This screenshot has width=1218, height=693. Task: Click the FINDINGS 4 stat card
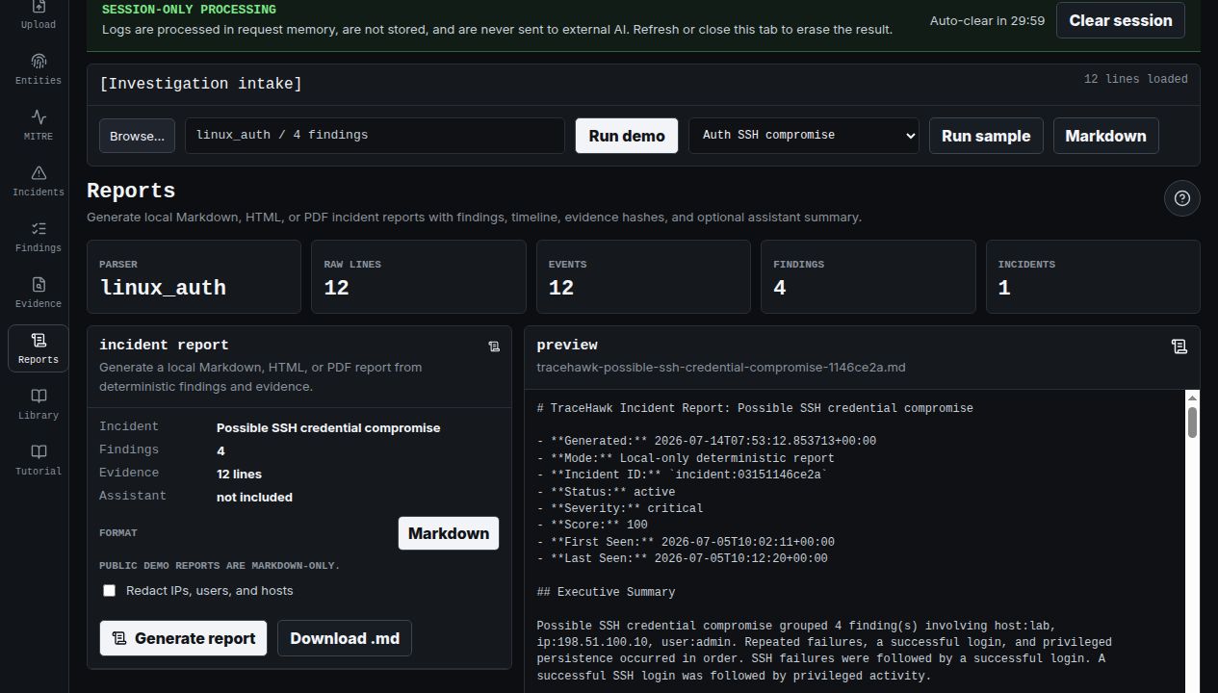coord(868,276)
